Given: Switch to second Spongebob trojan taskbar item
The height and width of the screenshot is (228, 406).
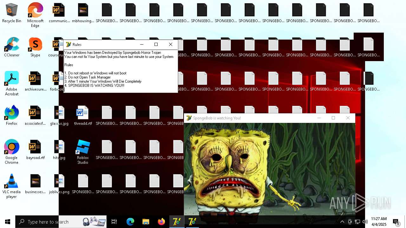Looking at the screenshot, I should pos(192,222).
